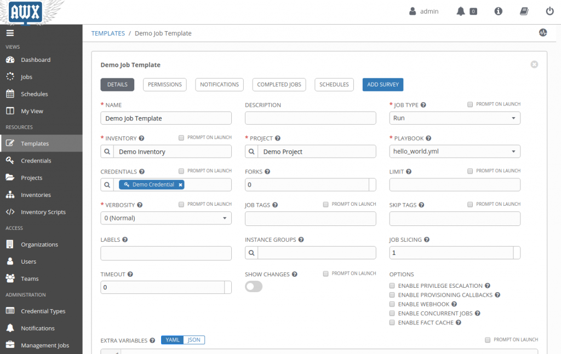
Task: Switch to the Permissions tab
Action: point(164,84)
